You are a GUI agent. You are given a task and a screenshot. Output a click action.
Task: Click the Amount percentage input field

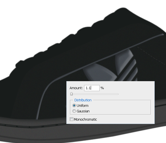(x=92, y=88)
